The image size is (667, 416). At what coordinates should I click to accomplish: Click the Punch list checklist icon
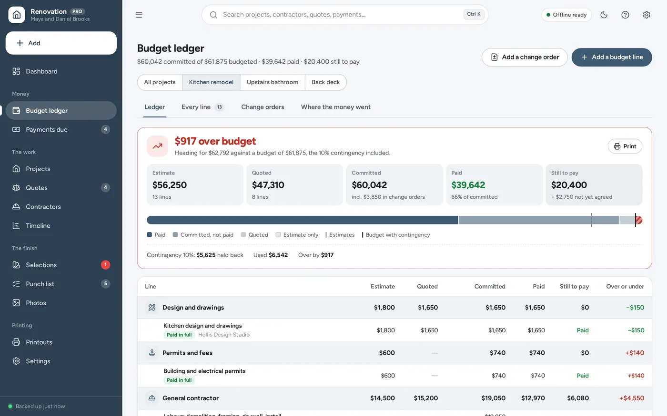16,284
